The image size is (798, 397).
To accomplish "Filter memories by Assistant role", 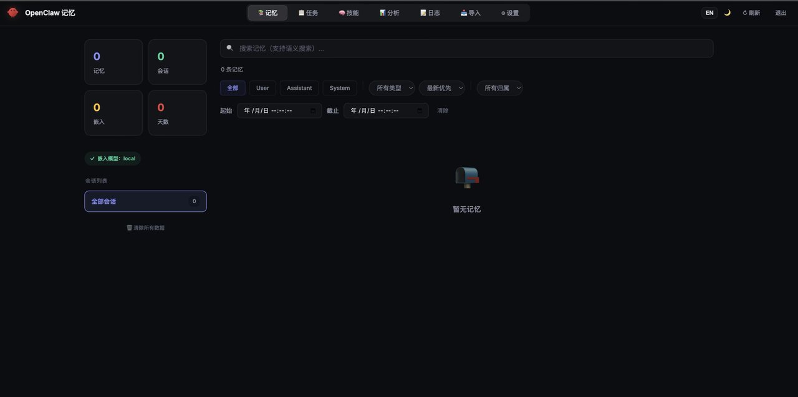I will pyautogui.click(x=299, y=88).
